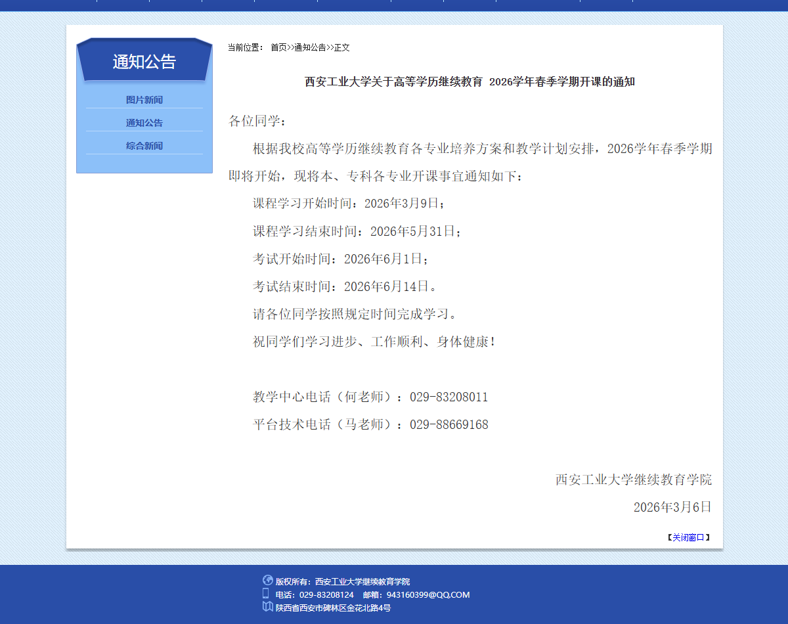788x624 pixels.
Task: Click the signature 西安工业大学继续教育学院
Action: [634, 479]
